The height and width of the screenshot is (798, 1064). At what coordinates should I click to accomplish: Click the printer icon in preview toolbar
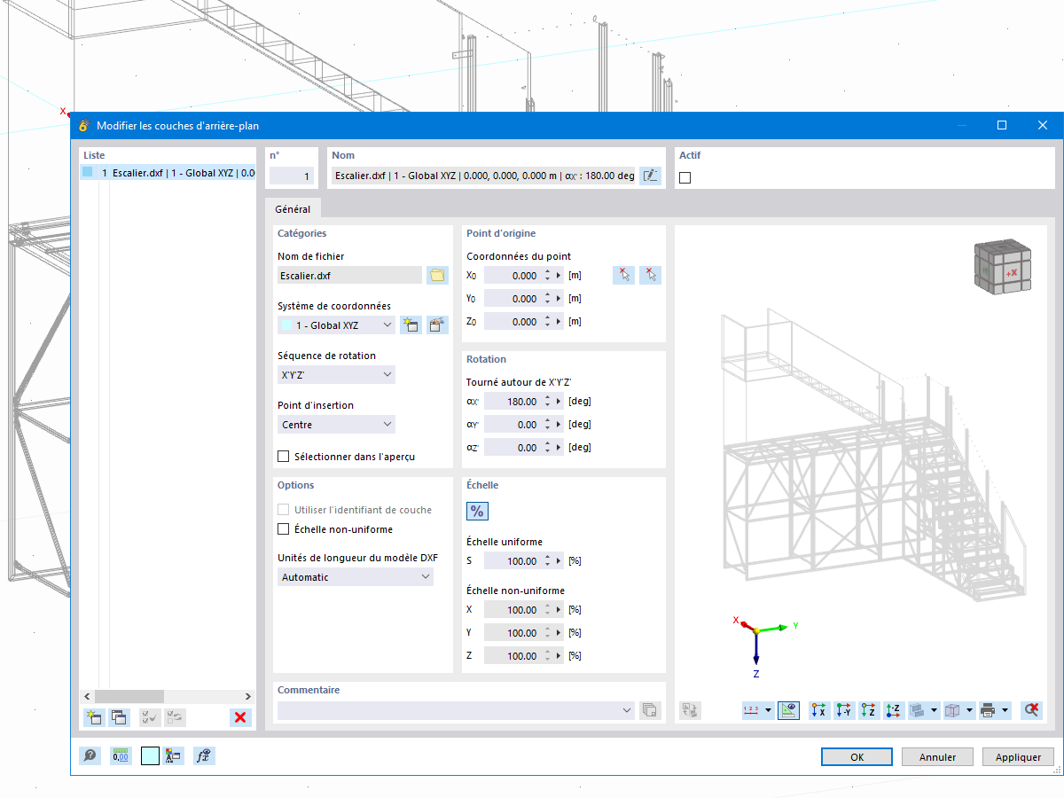point(988,710)
